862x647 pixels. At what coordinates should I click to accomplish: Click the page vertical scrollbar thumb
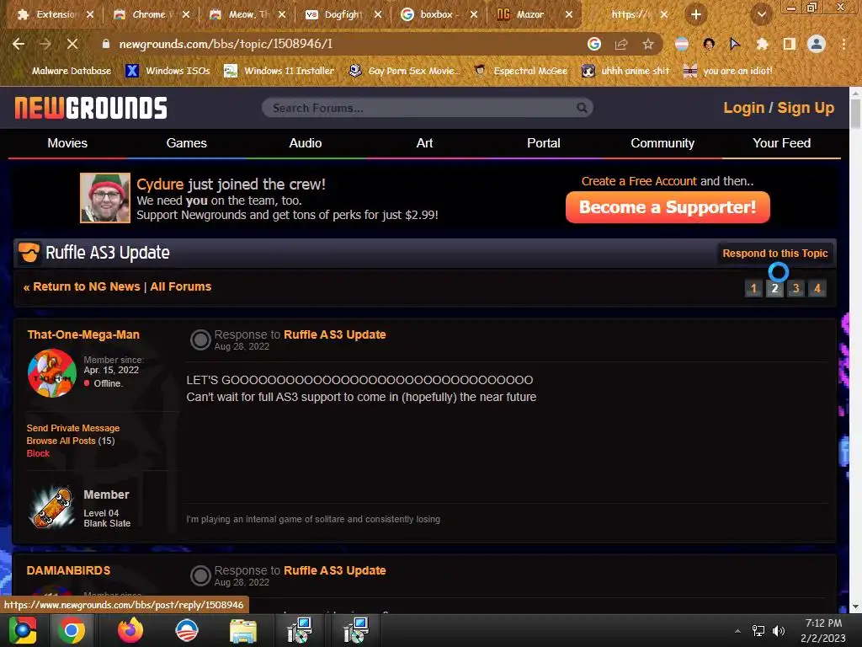click(x=855, y=114)
